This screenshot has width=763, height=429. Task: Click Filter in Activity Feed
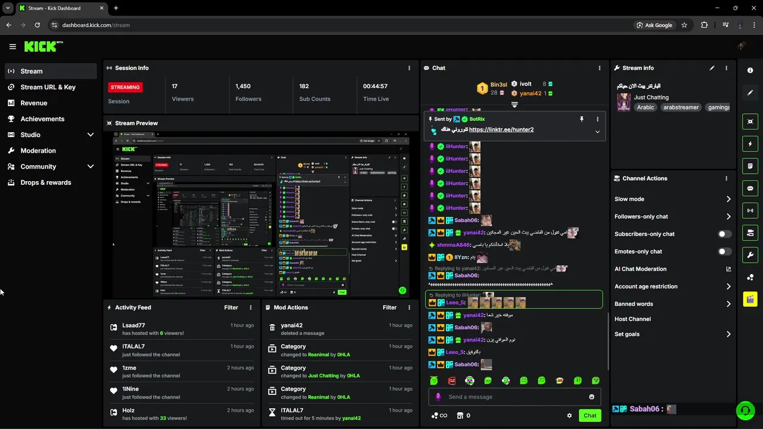231,307
